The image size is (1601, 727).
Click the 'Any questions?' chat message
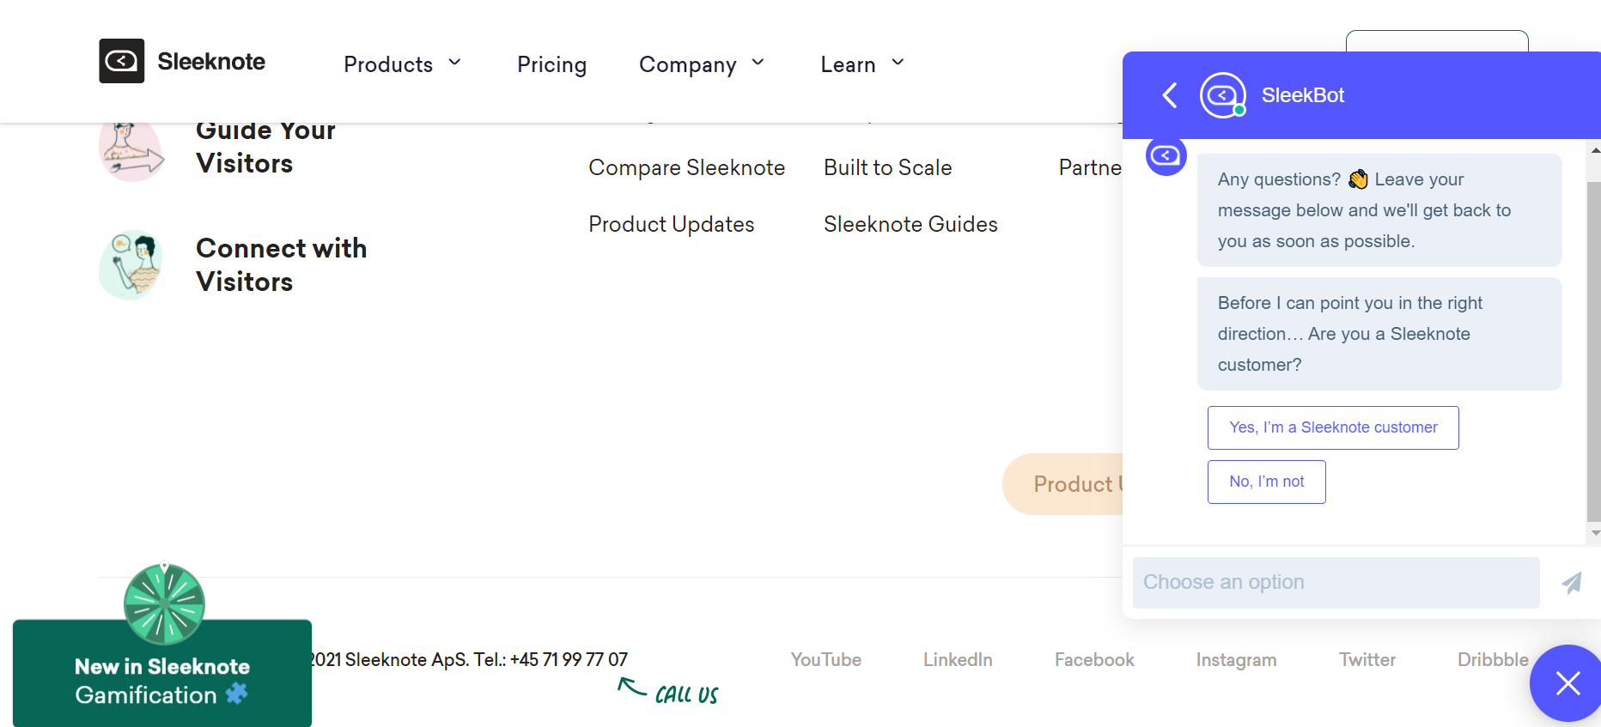coord(1379,210)
